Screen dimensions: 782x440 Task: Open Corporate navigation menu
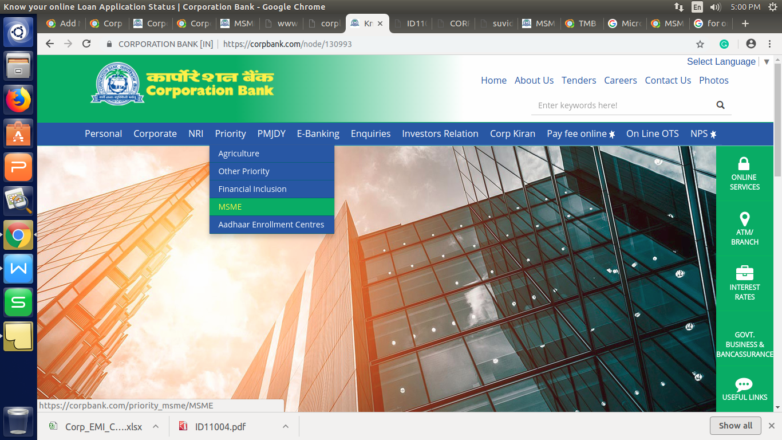[x=155, y=133]
